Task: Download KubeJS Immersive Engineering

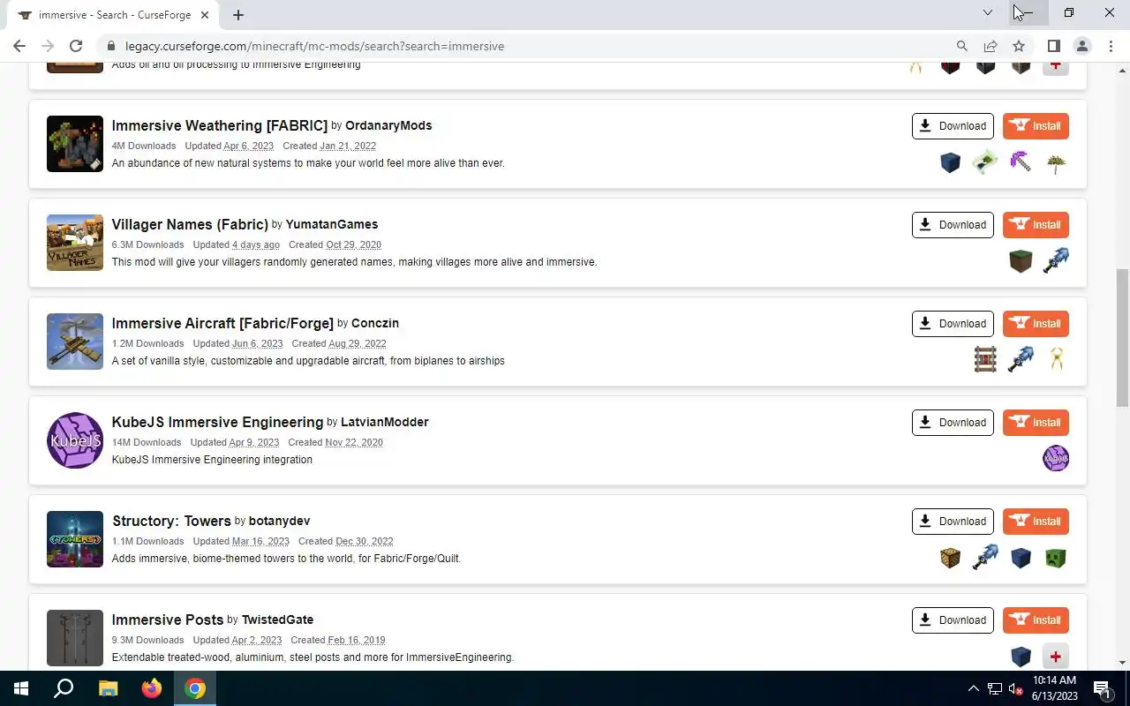Action: 953,423
